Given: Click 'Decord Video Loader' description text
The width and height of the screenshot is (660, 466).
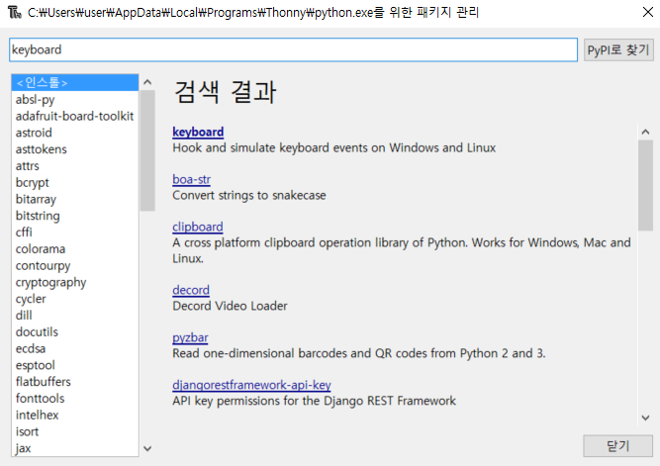Looking at the screenshot, I should (x=230, y=306).
